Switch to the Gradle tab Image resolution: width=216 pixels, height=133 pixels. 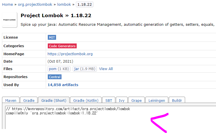point(29,100)
